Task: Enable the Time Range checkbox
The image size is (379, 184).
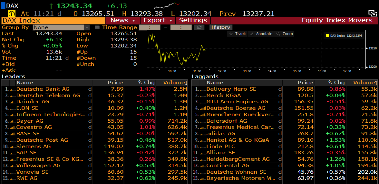Action: pos(97,27)
